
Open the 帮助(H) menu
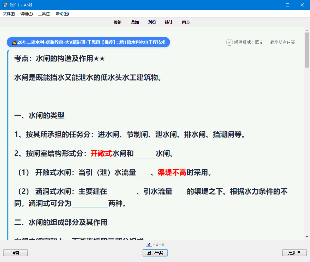point(62,14)
